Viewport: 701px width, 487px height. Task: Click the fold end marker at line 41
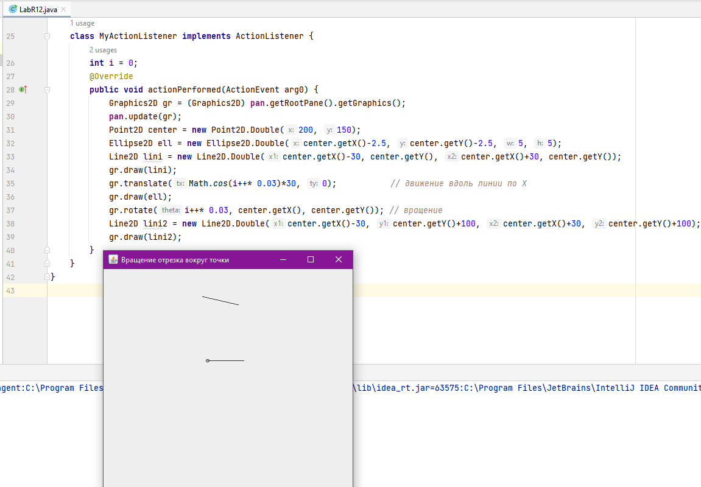(47, 264)
